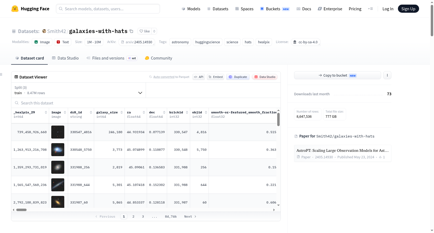Click the Duplicate button
Image resolution: width=434 pixels, height=233 pixels.
pos(238,77)
